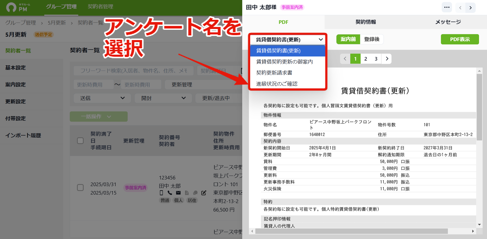
Task: Click the green PDF表示 button
Action: [x=460, y=39]
